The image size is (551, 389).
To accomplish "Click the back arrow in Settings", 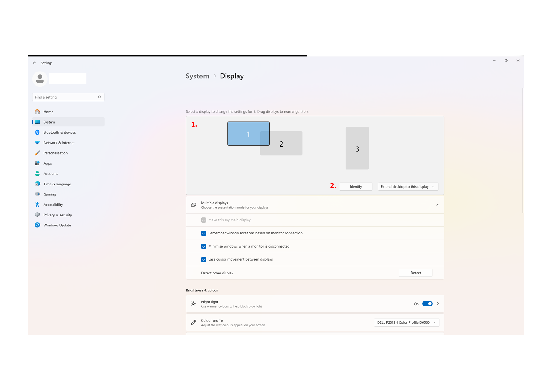I will pos(34,63).
